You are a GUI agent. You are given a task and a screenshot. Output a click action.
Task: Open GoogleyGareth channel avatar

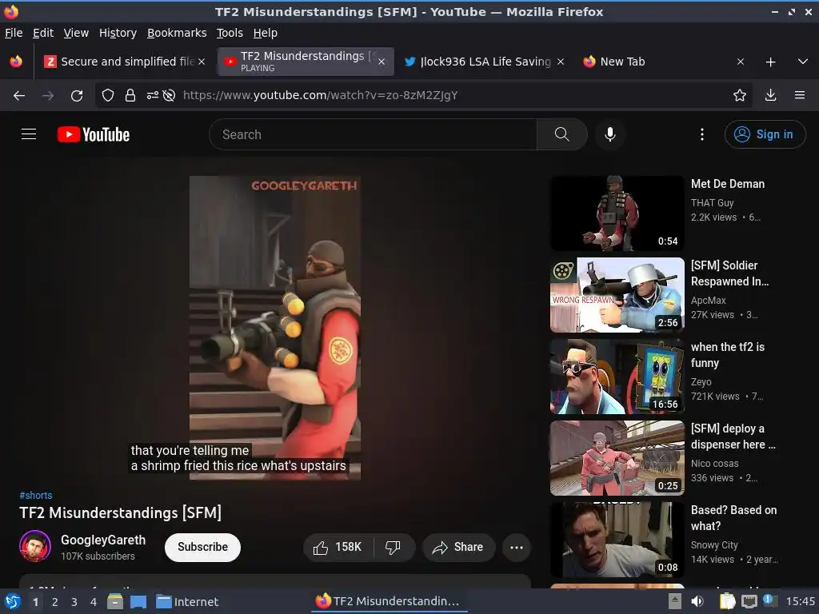click(x=35, y=546)
